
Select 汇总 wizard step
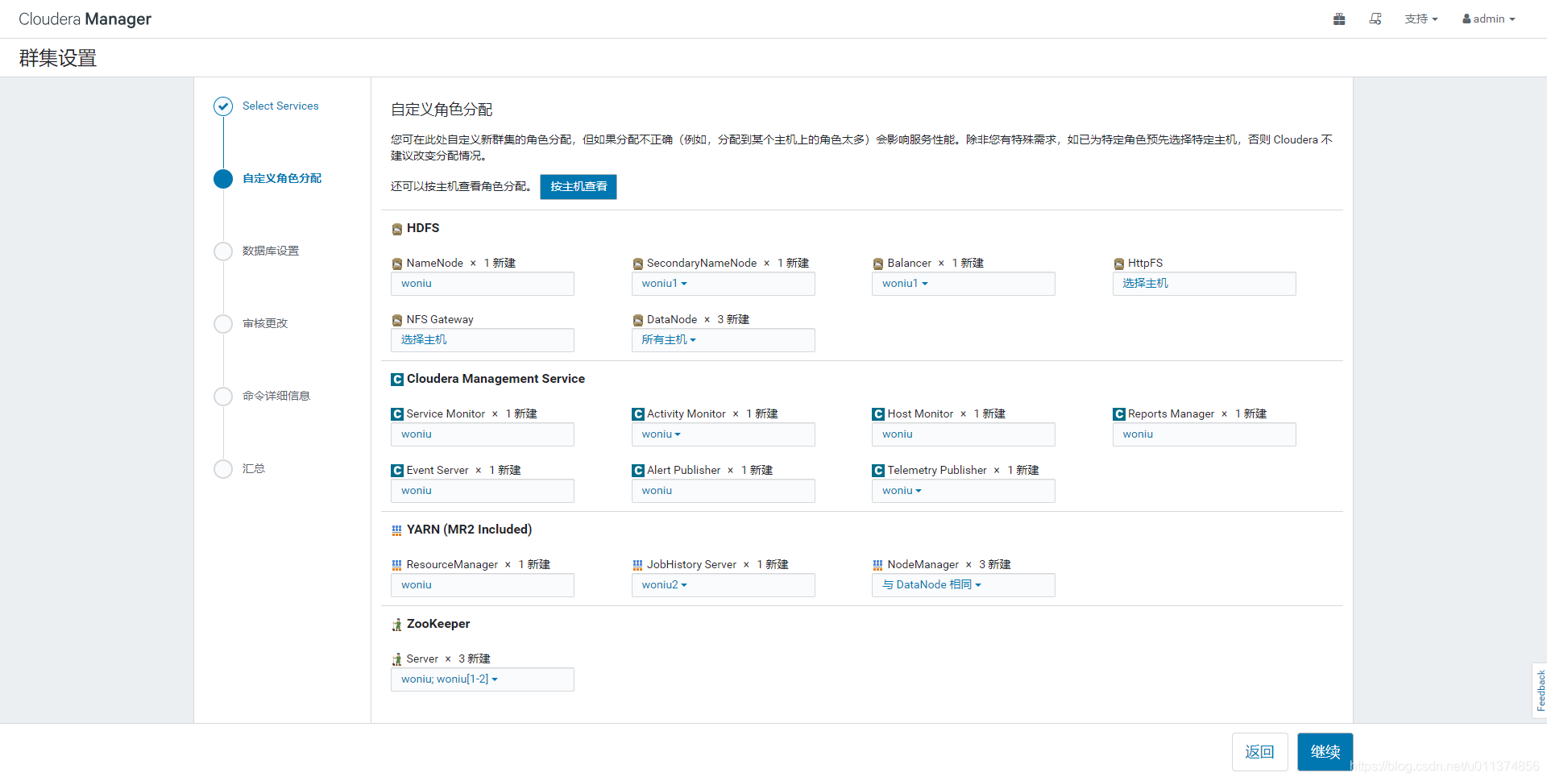tap(254, 468)
